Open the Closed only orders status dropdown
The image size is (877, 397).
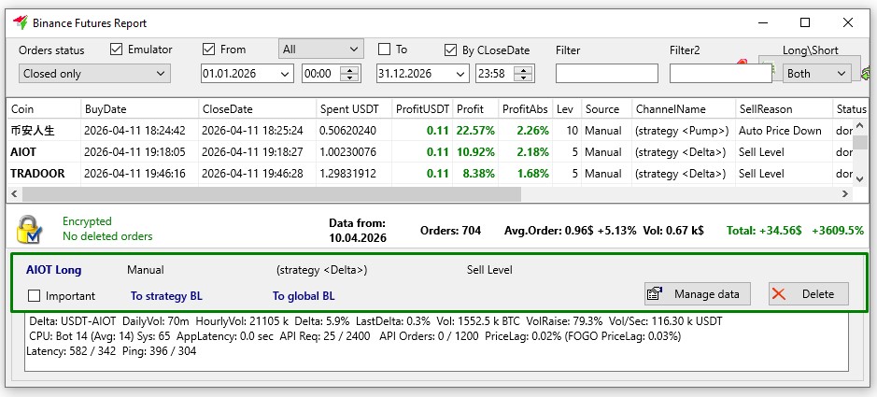94,73
